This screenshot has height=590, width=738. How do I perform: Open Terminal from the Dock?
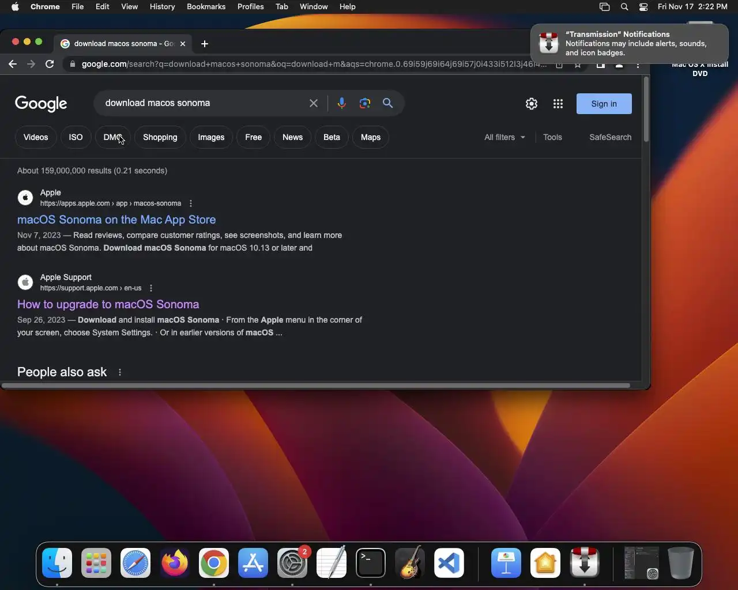371,563
